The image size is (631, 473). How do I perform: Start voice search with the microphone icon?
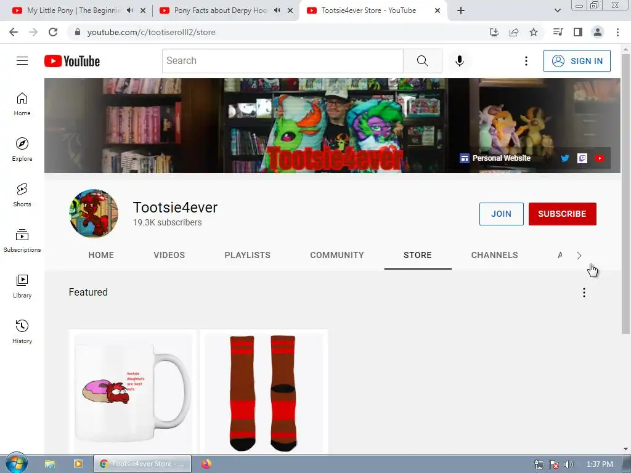point(460,61)
